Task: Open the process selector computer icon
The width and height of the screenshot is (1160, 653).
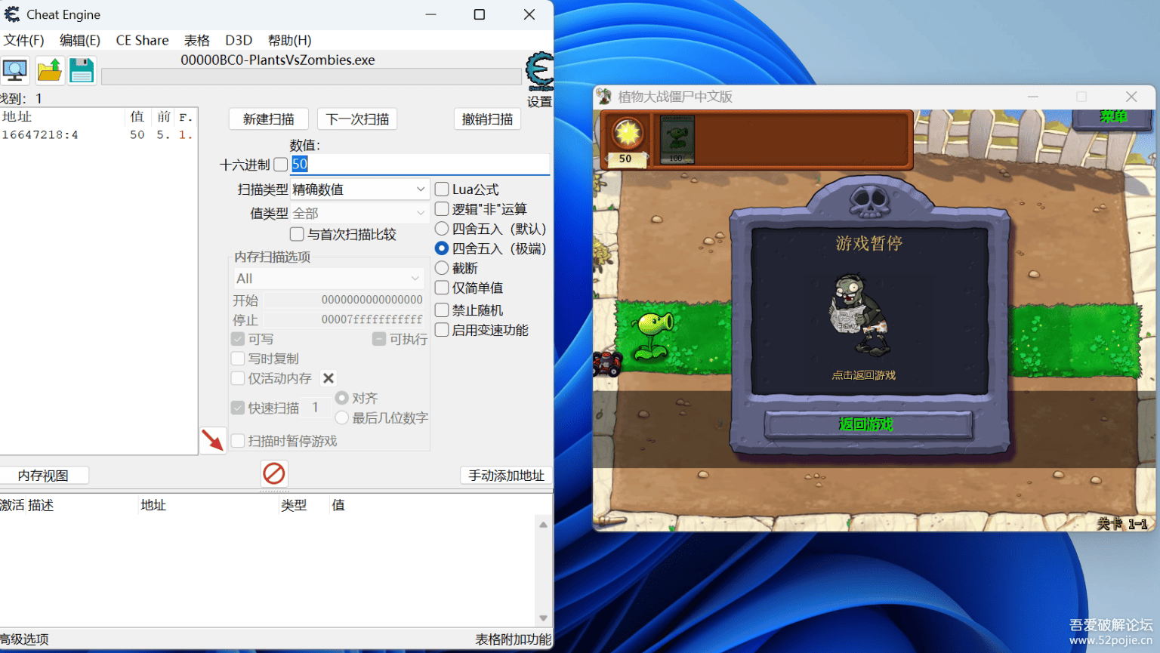Action: click(15, 71)
